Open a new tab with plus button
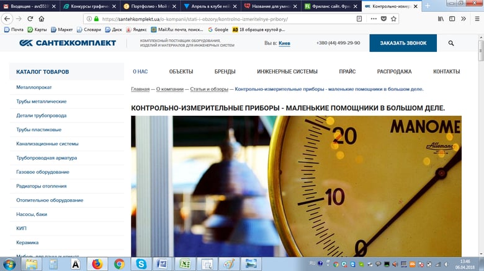Screen dimensions: 484x271 pos(428,6)
